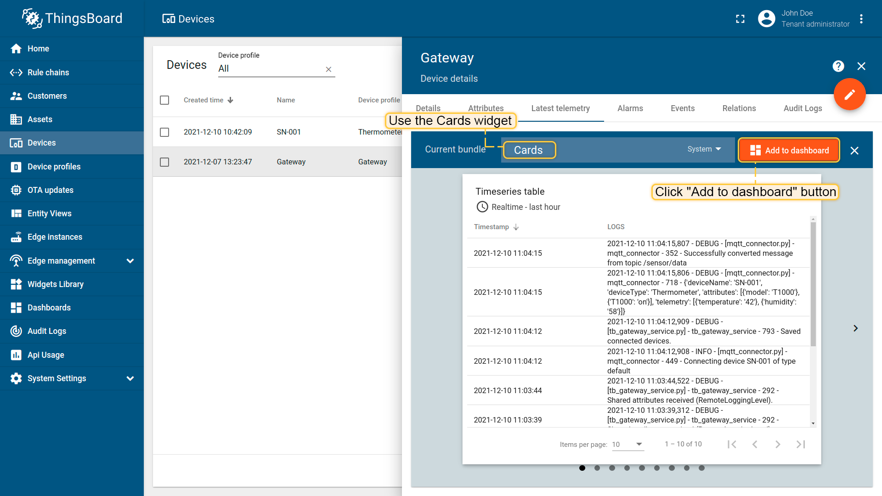This screenshot has width=882, height=496.
Task: Check the Gateway device row
Action: point(164,162)
